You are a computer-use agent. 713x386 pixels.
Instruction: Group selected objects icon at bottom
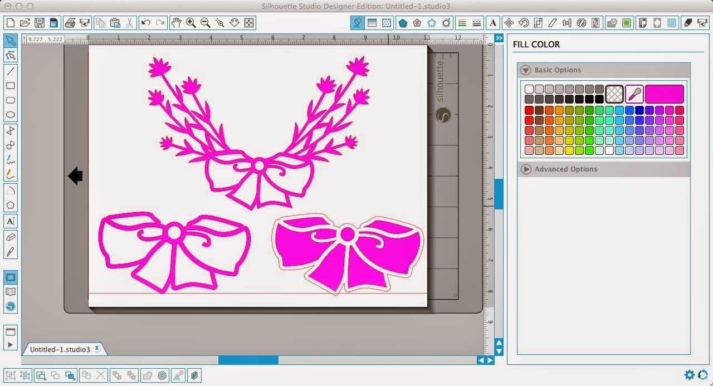(10, 375)
